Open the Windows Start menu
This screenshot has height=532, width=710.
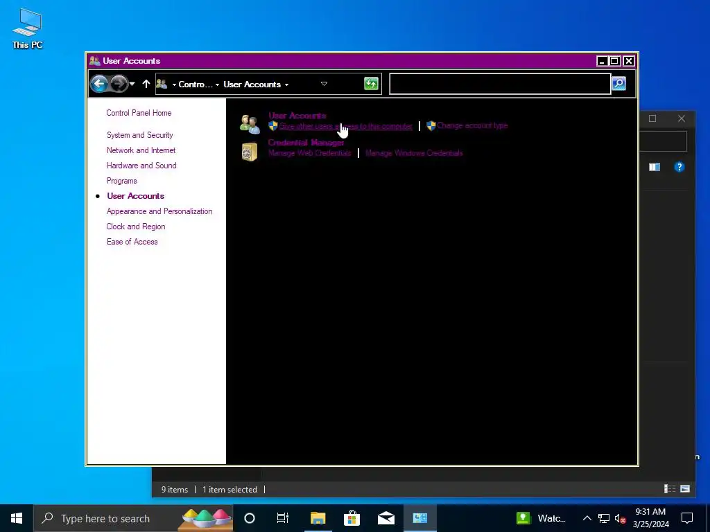17,518
